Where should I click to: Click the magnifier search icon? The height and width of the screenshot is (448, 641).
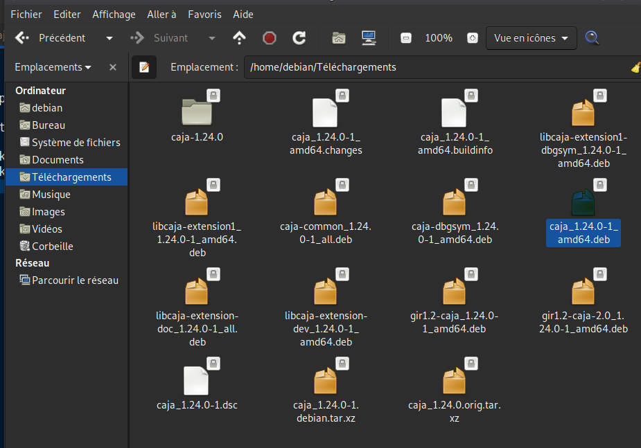(592, 38)
